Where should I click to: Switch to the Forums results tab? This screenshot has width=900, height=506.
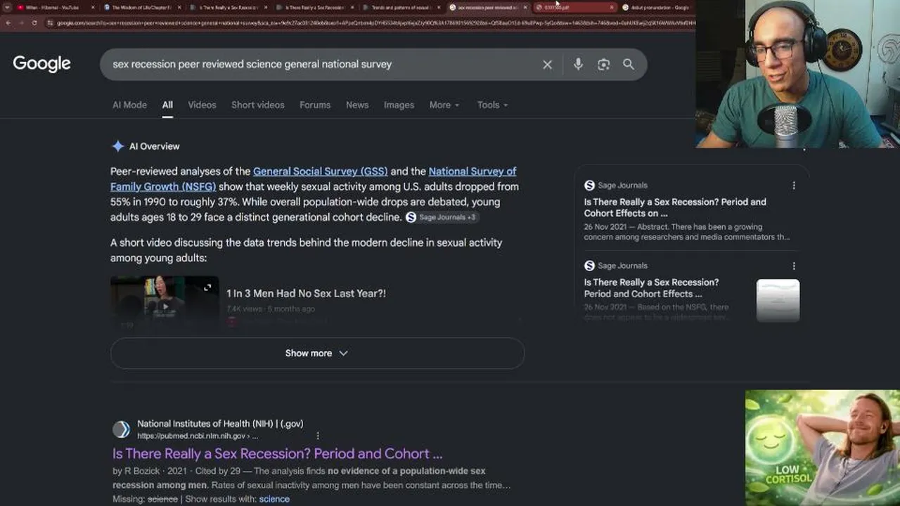click(315, 105)
